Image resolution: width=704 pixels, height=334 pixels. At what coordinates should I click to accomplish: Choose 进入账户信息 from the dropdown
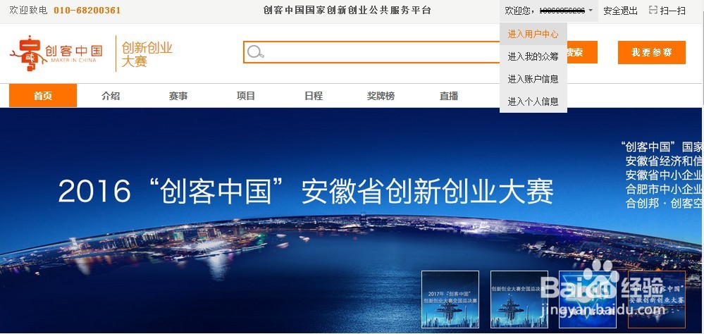point(533,79)
